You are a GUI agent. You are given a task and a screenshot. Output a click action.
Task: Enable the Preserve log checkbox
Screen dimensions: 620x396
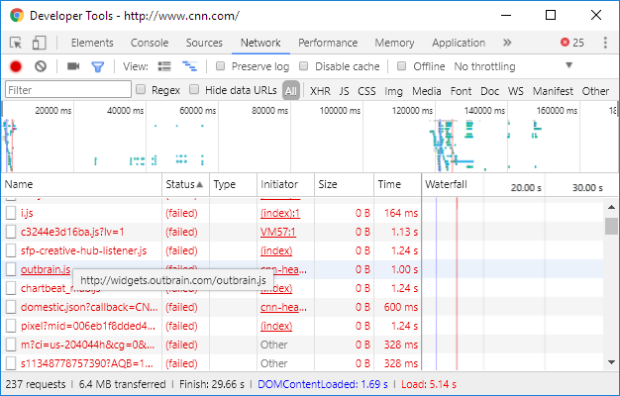click(220, 66)
